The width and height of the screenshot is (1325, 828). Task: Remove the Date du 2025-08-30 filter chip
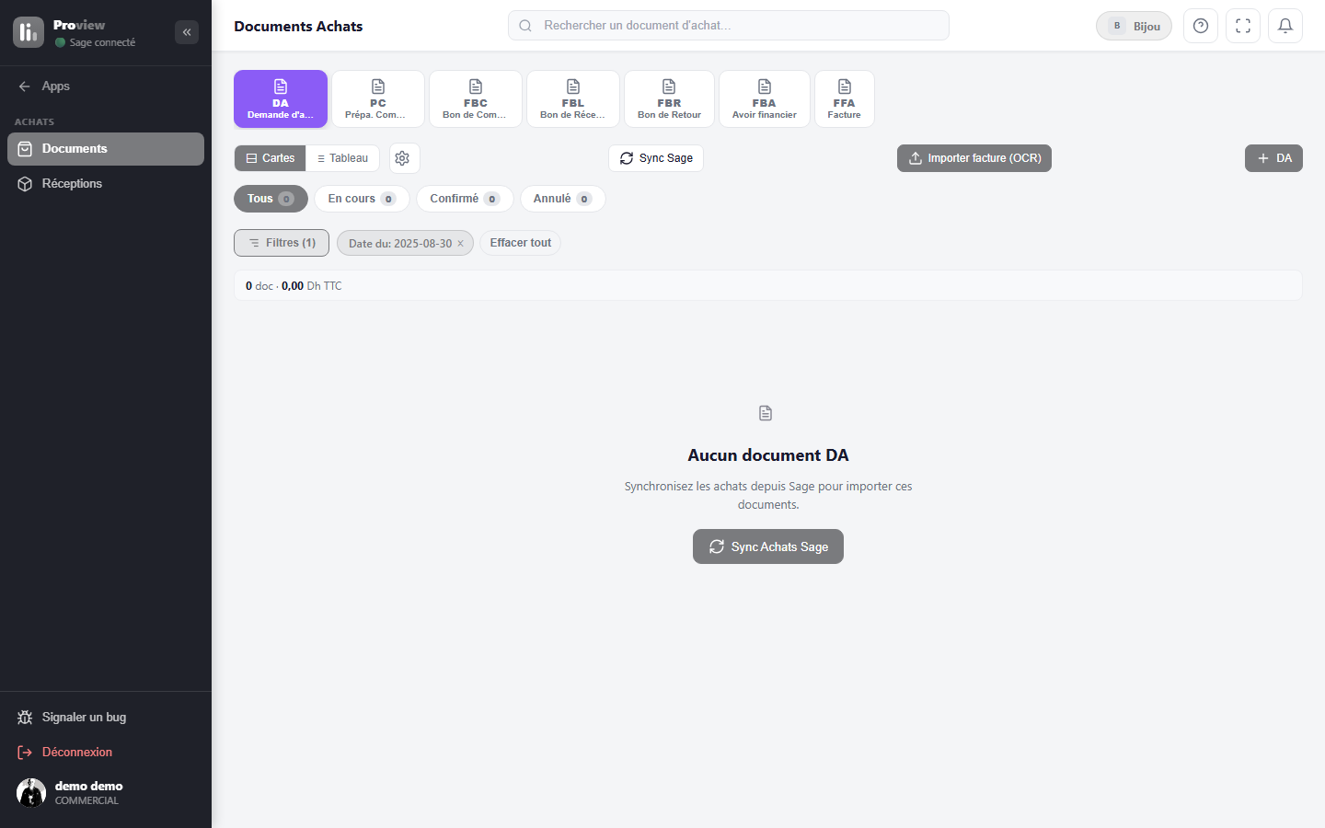coord(461,244)
